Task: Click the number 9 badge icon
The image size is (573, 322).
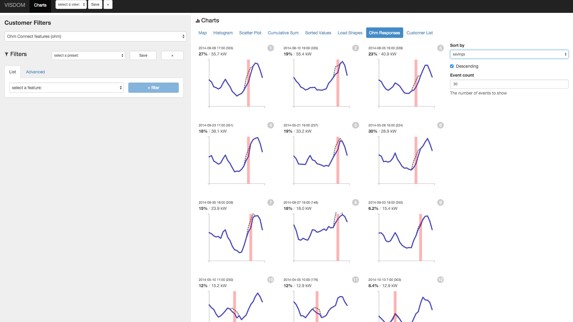Action: (x=440, y=202)
